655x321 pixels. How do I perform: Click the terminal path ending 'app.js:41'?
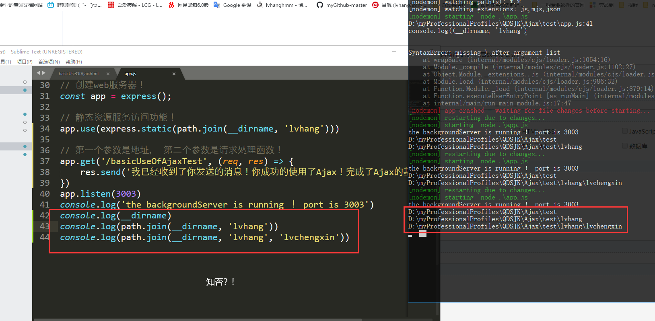(x=501, y=24)
